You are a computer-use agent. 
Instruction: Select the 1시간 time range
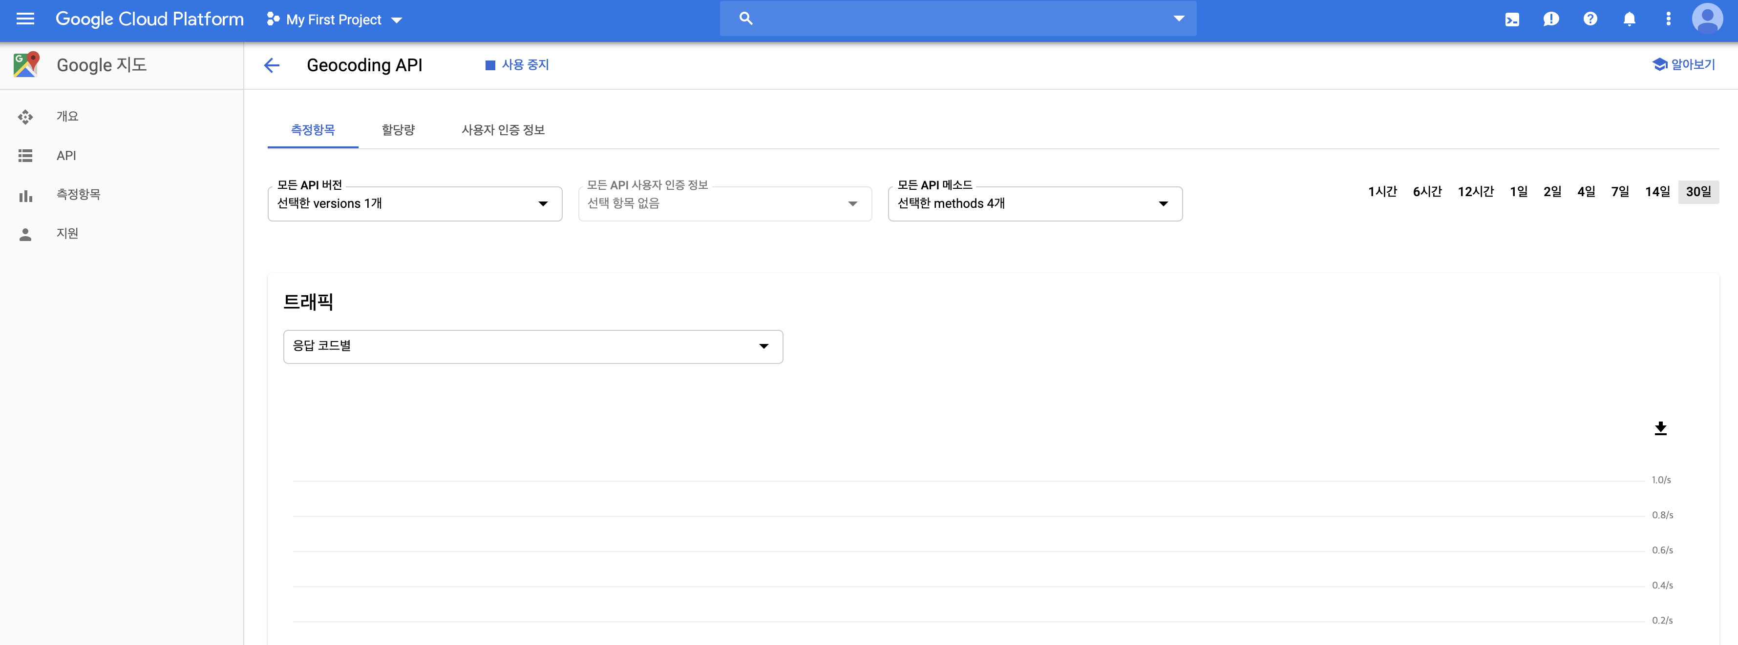coord(1382,192)
